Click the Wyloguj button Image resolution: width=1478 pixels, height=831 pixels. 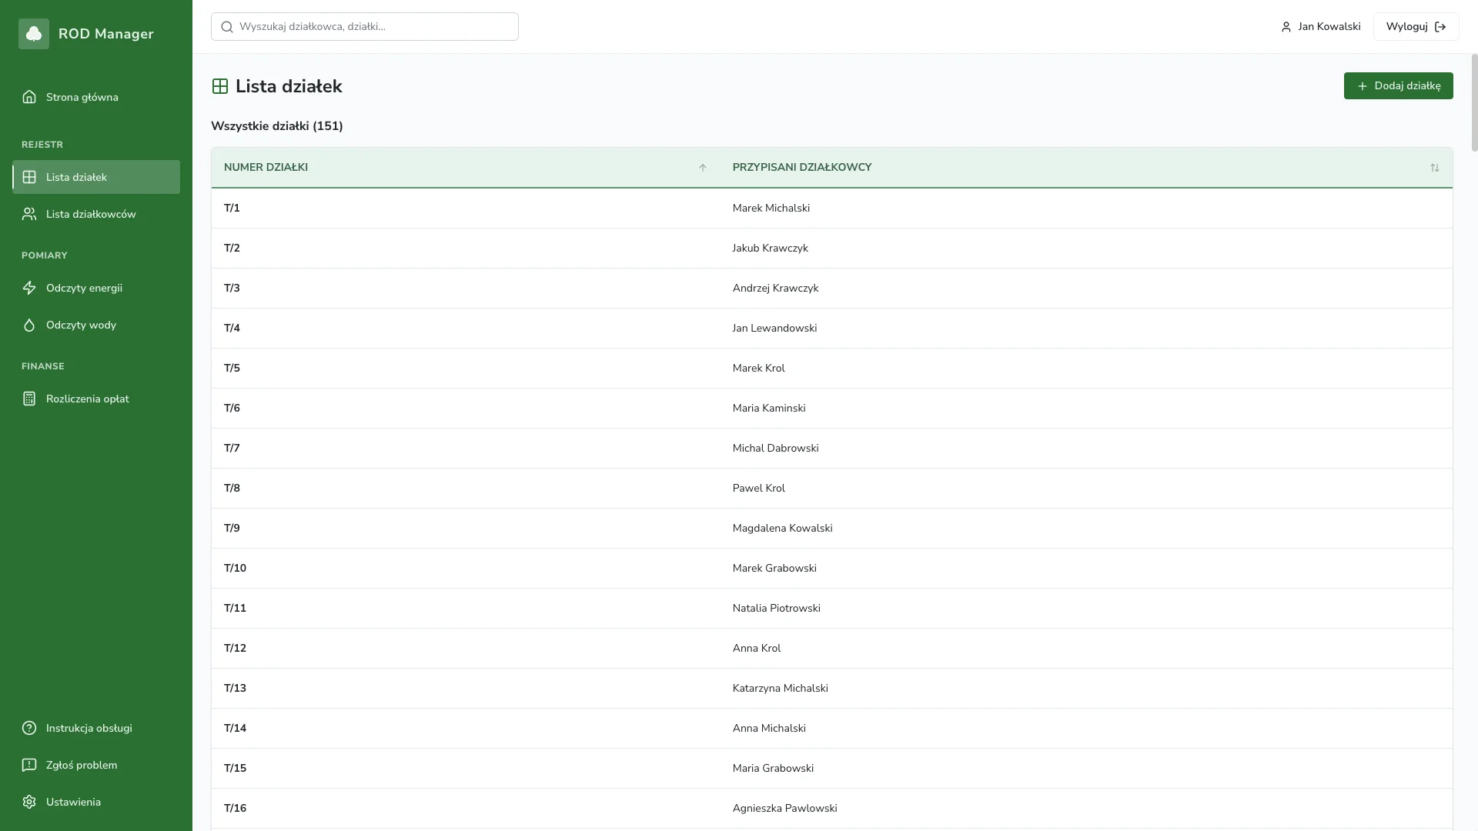coord(1416,26)
